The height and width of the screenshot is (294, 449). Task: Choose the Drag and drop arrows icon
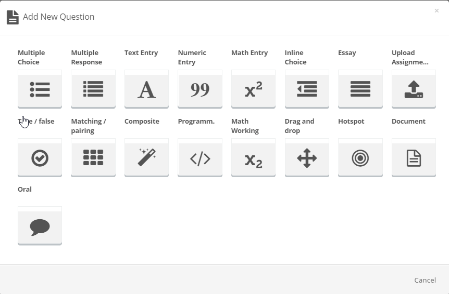pyautogui.click(x=307, y=158)
